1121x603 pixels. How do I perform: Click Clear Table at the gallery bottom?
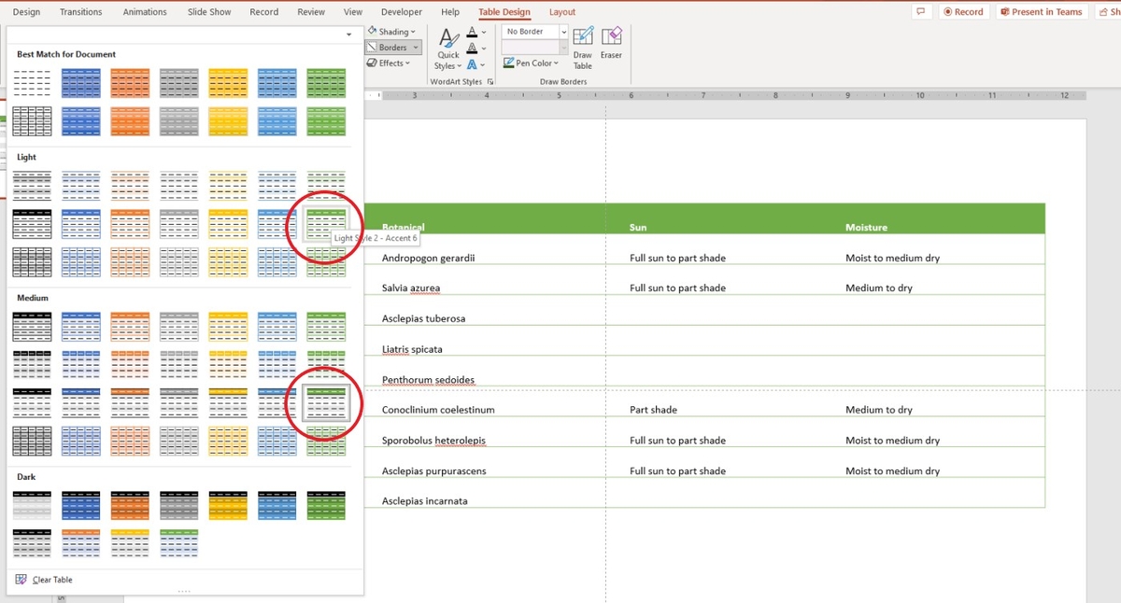(x=51, y=579)
